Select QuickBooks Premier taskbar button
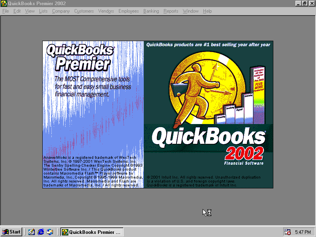316x237 pixels. point(92,232)
